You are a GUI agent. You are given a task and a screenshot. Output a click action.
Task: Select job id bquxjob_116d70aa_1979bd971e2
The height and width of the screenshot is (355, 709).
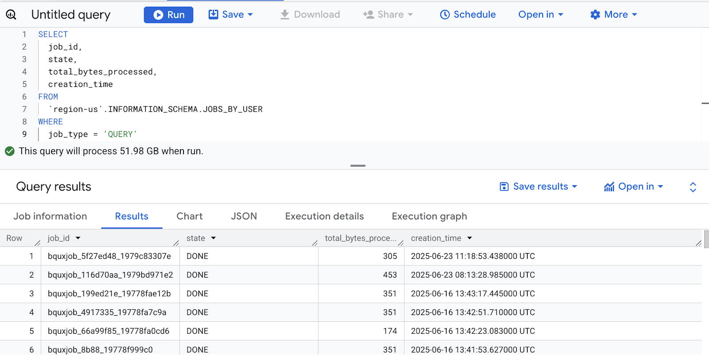(x=110, y=275)
